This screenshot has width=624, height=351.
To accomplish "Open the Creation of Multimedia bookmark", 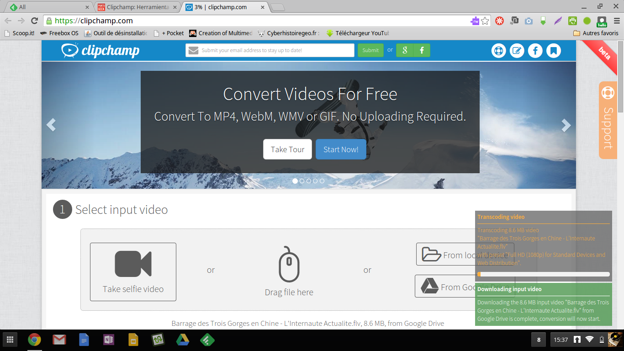I will [221, 33].
